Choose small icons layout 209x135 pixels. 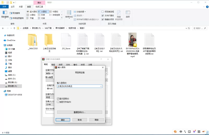coord(31,15)
